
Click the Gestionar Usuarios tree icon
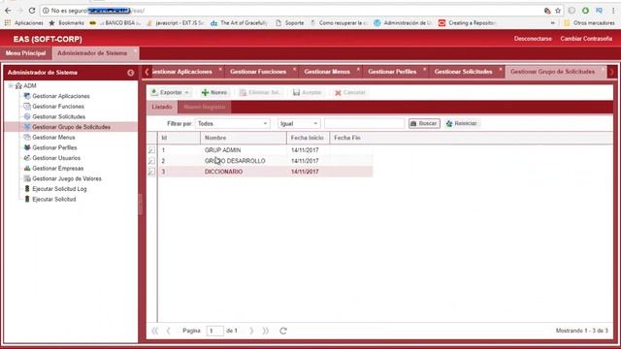point(27,158)
